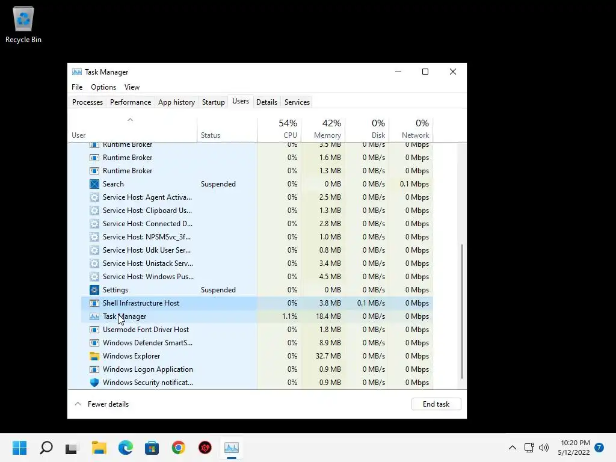Screen dimensions: 616x462
Task: Click the Usermode Font Driver Host icon
Action: pyautogui.click(x=94, y=330)
